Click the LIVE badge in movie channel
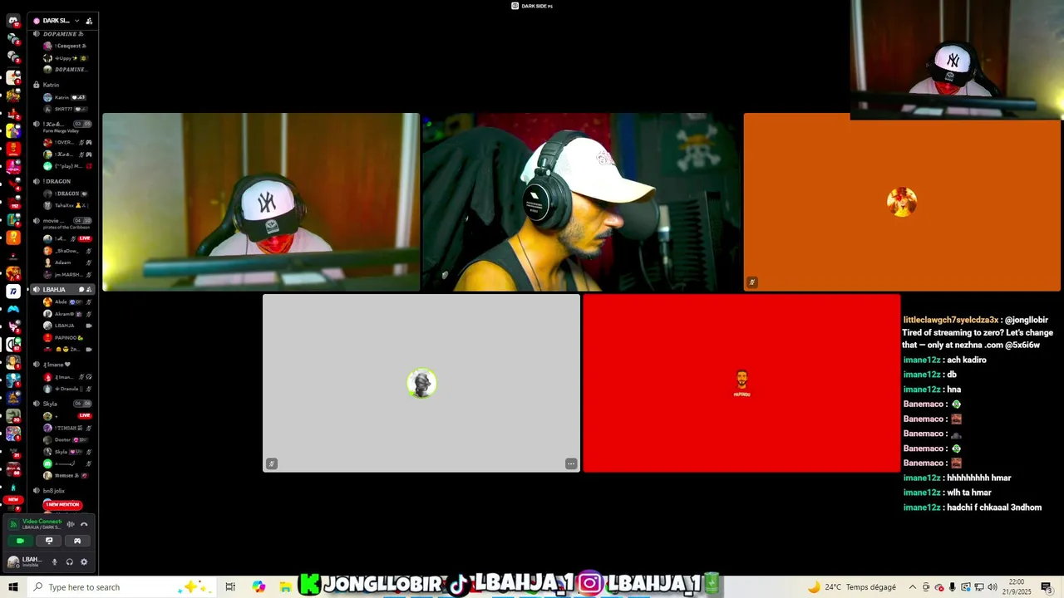 (x=85, y=238)
